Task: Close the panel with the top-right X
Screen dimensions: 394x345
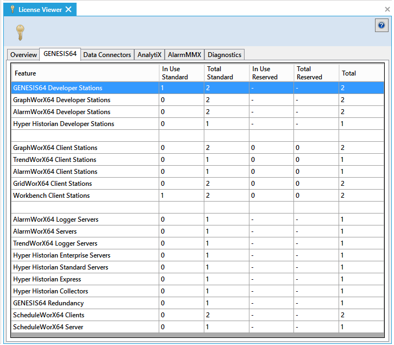Action: 387,9
